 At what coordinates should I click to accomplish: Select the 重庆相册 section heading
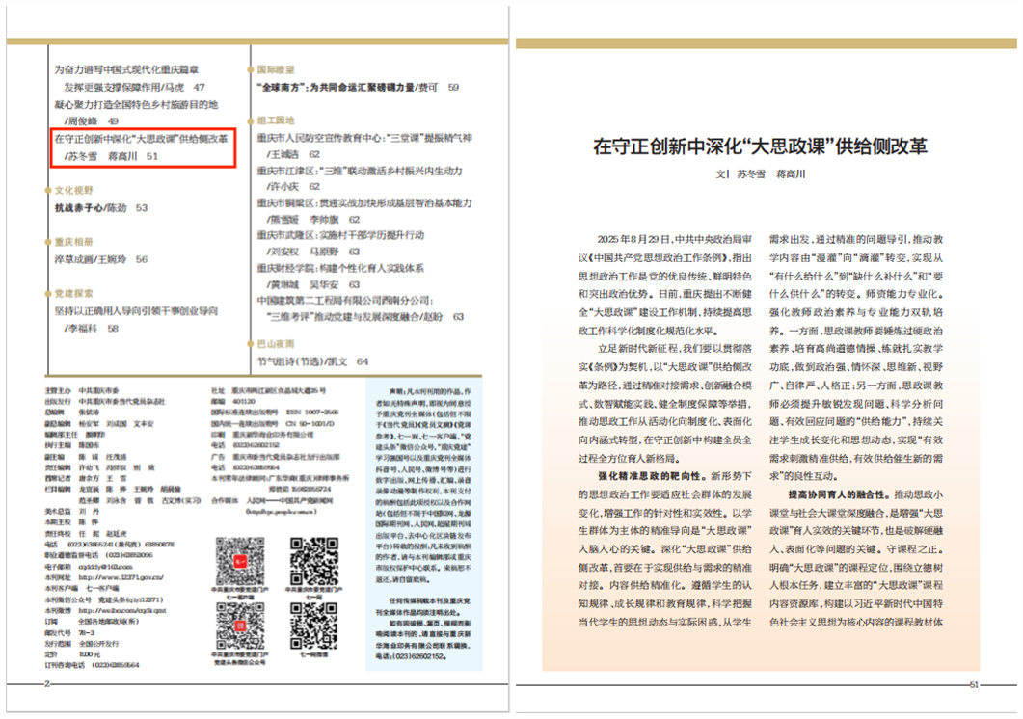[x=74, y=242]
